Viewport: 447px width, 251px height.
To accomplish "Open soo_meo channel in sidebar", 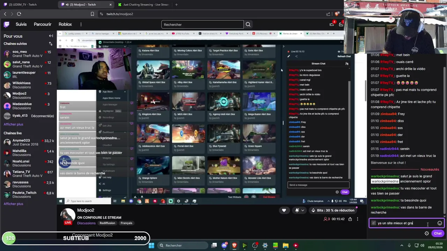I will pyautogui.click(x=28, y=54).
